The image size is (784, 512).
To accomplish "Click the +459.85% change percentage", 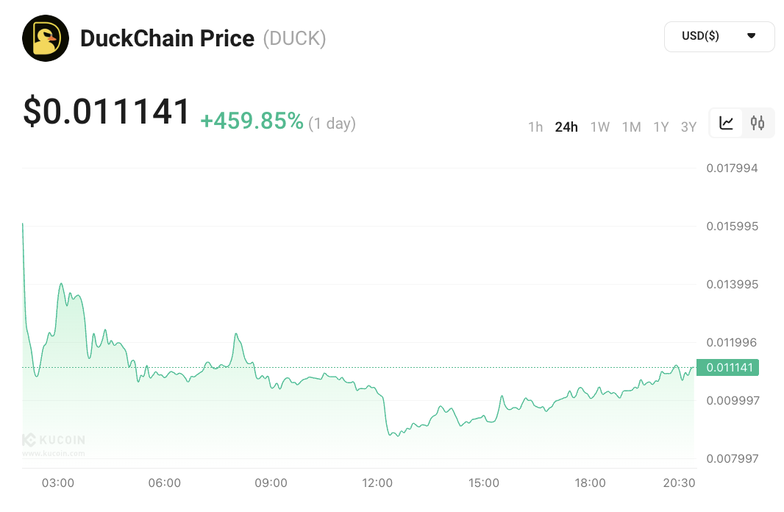I will (252, 121).
